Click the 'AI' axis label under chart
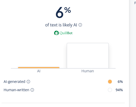This screenshot has height=107, width=136. point(39,71)
